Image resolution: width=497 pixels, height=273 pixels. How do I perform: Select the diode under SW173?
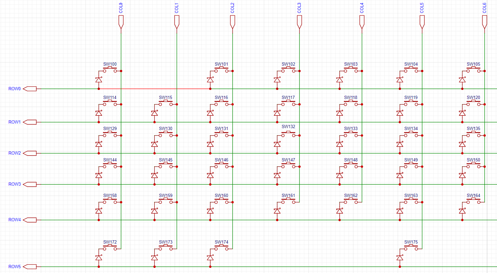(x=154, y=258)
